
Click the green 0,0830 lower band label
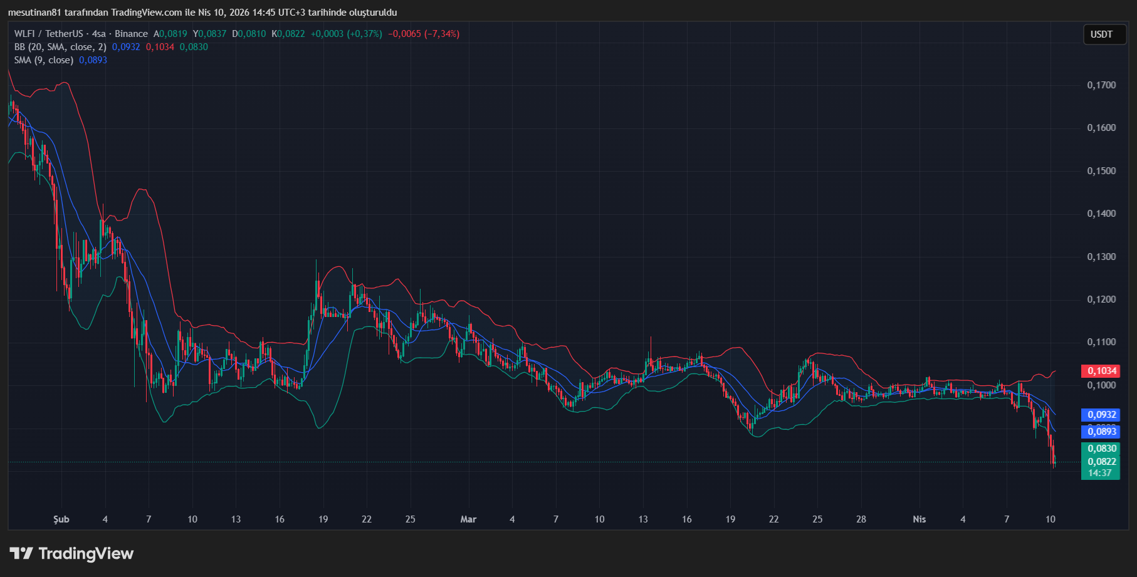coord(1103,449)
